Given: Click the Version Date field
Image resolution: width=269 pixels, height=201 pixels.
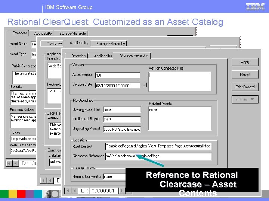Looking at the screenshot, I should coord(118,86).
